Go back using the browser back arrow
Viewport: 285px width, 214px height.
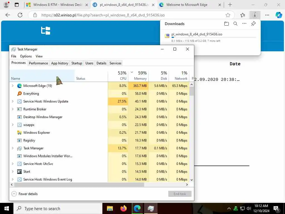(x=8, y=15)
